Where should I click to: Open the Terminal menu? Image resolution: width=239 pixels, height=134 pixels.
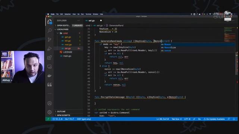[x=88, y=14]
